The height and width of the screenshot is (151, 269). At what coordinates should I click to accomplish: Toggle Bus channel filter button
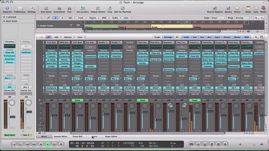tap(209, 37)
